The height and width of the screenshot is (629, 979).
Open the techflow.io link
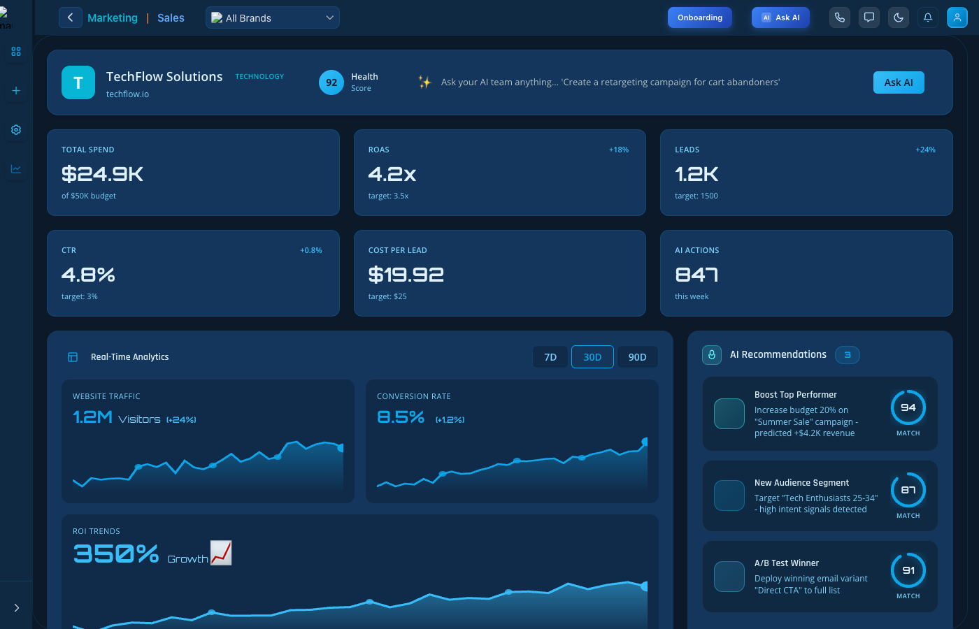[x=127, y=94]
